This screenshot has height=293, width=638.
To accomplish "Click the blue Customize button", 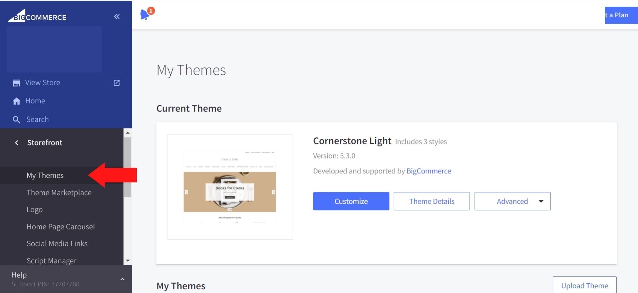I will click(x=351, y=201).
